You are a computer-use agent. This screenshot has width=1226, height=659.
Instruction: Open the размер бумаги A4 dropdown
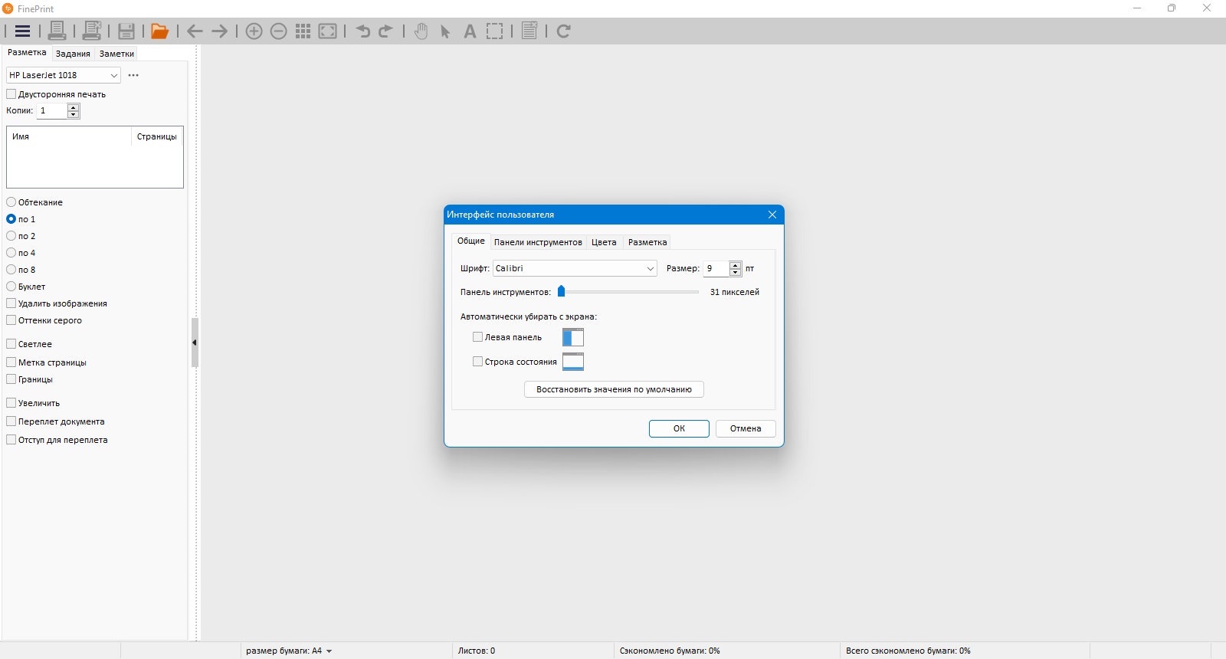289,651
